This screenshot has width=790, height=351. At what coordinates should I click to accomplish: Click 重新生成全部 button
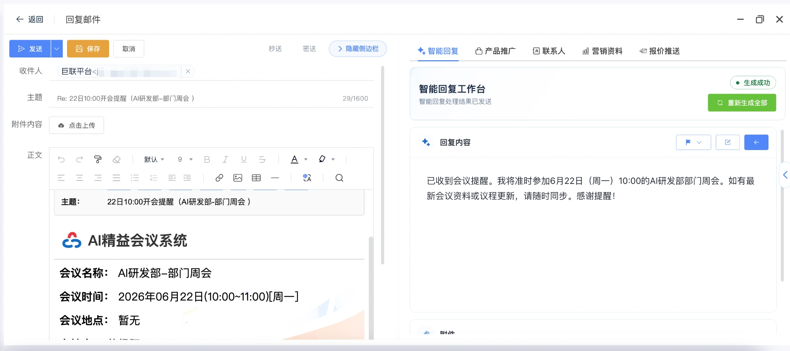tap(742, 103)
